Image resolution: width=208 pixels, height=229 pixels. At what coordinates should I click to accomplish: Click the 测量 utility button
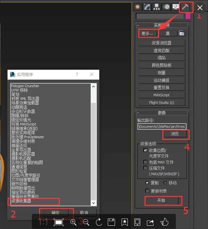(162, 73)
